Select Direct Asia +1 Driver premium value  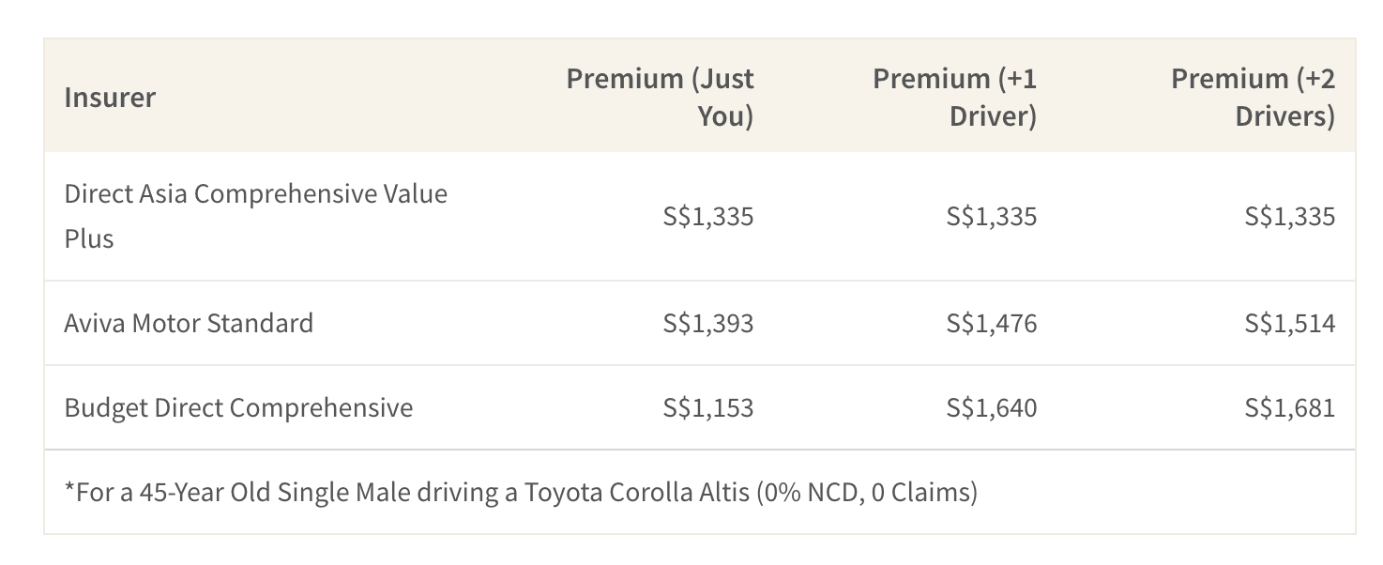[x=992, y=217]
